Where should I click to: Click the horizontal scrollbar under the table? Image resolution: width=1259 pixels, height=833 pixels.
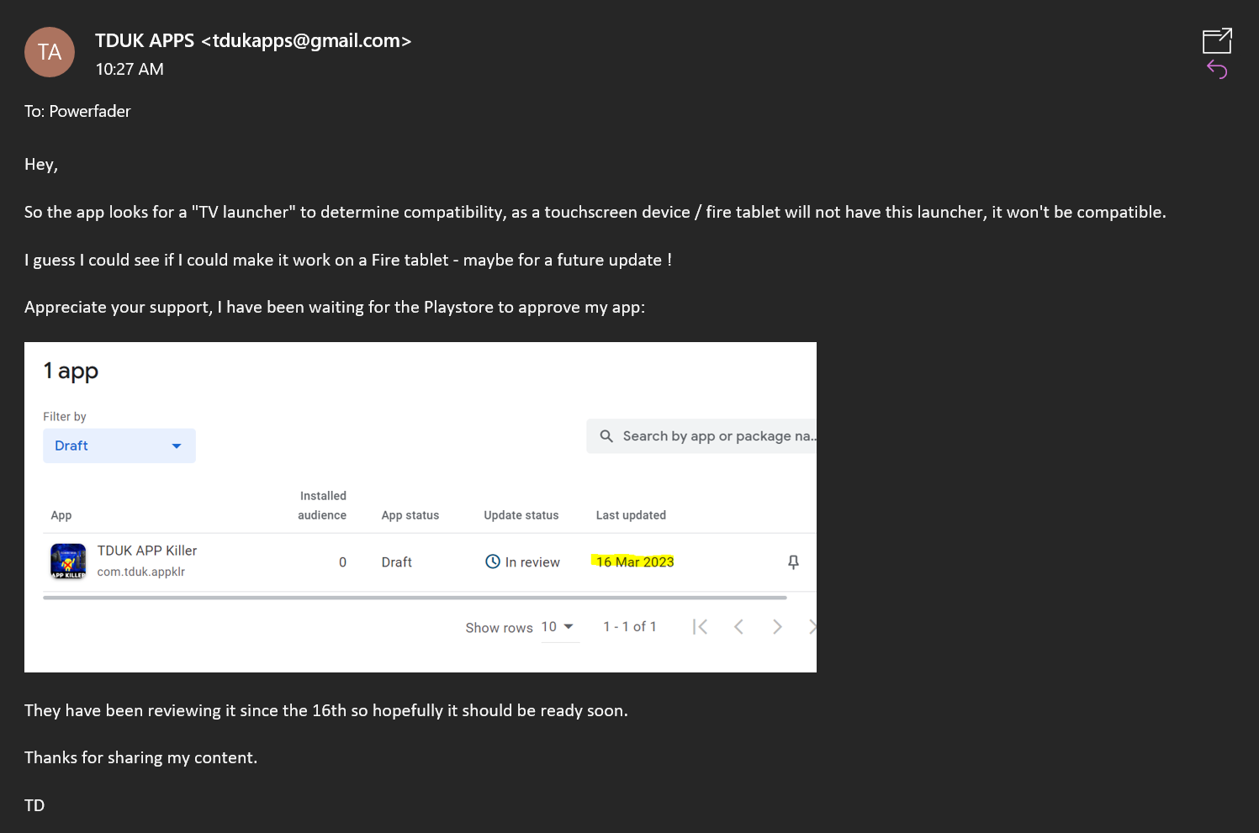tap(415, 598)
